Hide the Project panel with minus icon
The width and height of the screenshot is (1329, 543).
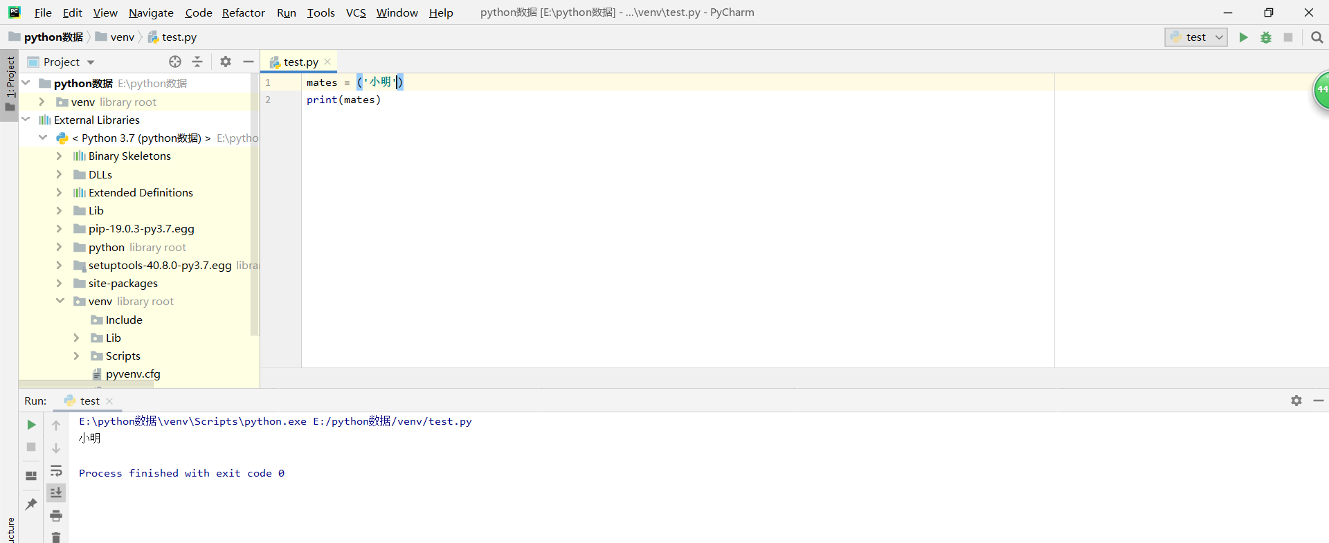click(248, 62)
